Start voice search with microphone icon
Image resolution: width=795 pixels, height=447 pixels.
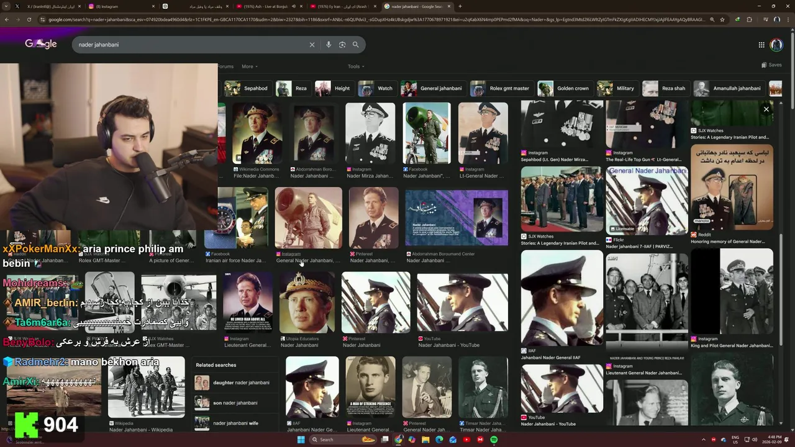(329, 45)
